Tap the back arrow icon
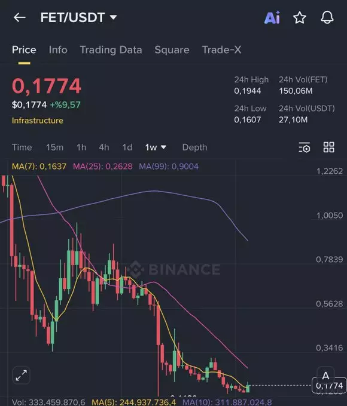 click(x=20, y=17)
